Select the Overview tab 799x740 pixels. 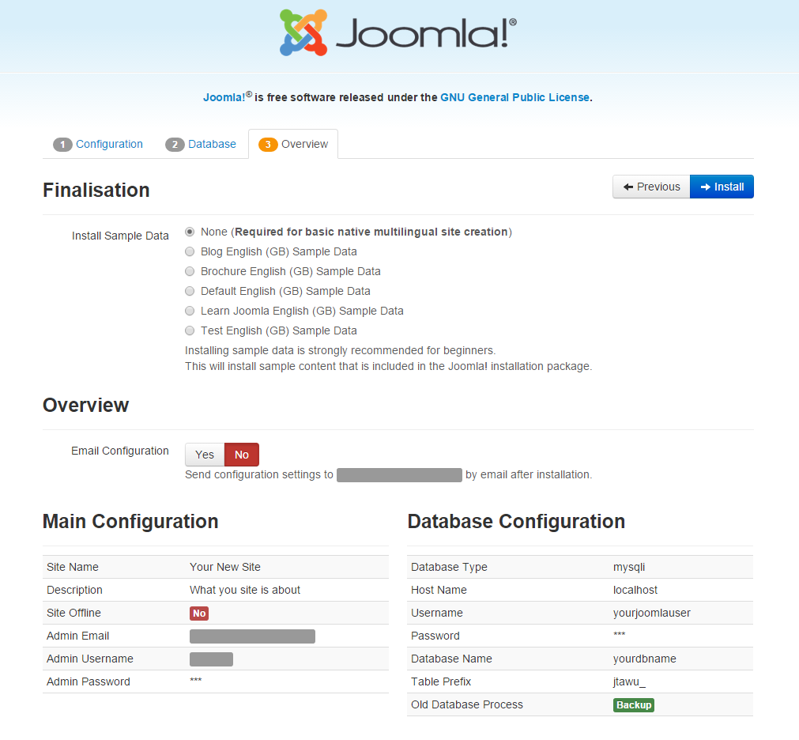tap(293, 144)
